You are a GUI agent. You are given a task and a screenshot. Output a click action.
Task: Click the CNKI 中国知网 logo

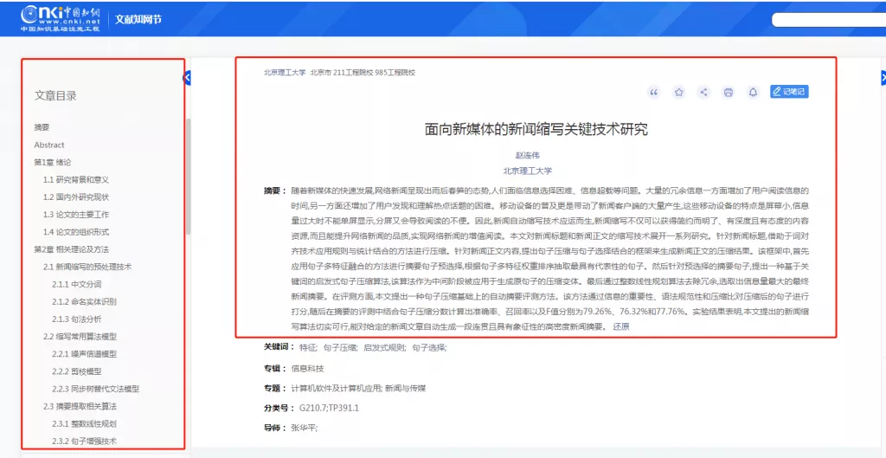click(61, 17)
